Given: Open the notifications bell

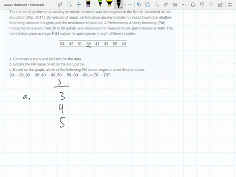Looking at the screenshot, I should (x=193, y=4).
